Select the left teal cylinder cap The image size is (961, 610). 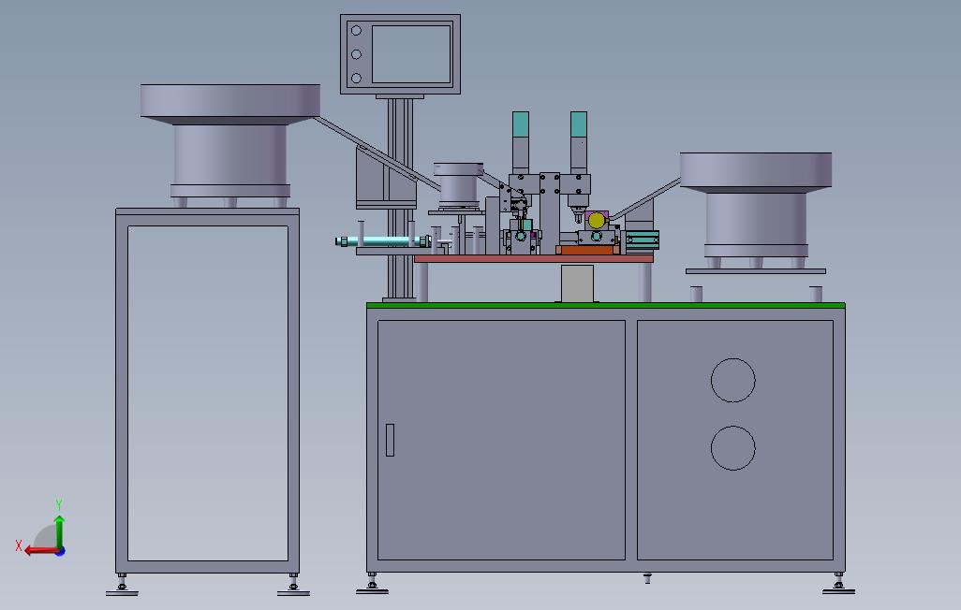pyautogui.click(x=521, y=123)
